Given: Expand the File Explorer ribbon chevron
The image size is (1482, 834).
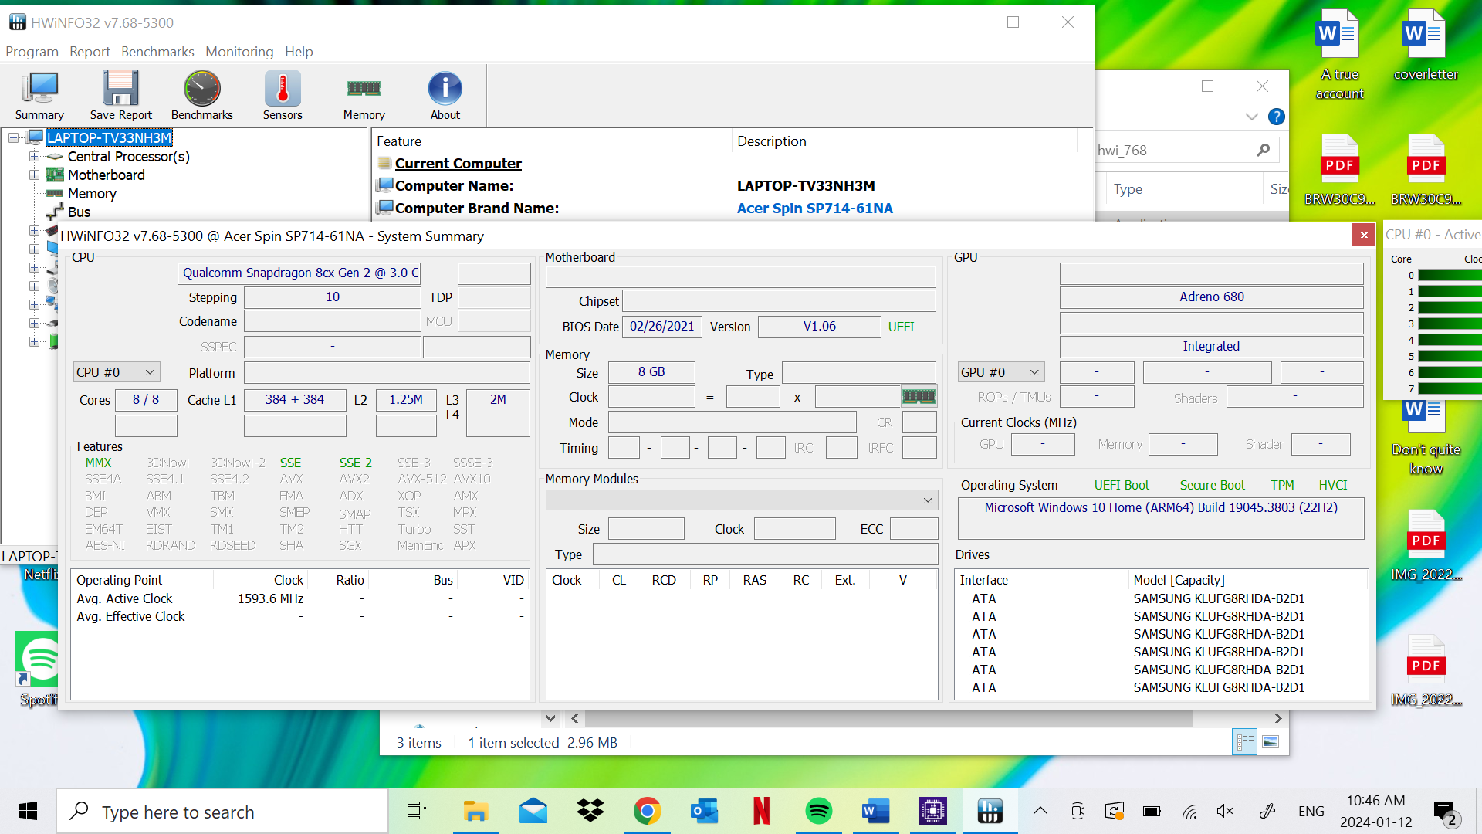Looking at the screenshot, I should coord(1251,117).
